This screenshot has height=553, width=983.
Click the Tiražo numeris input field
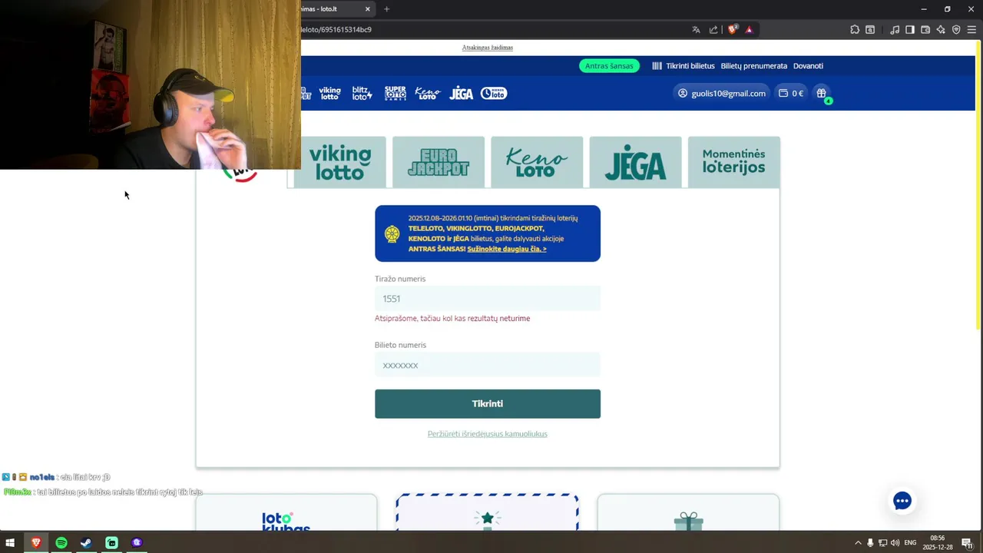click(x=488, y=299)
